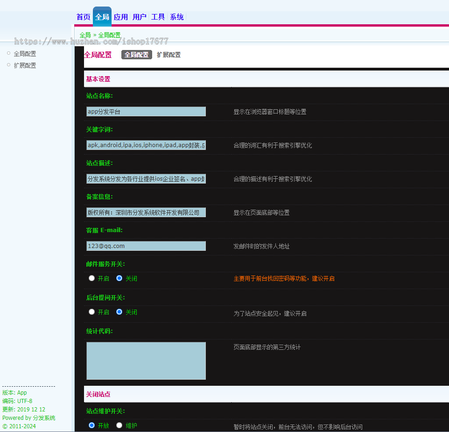Select 开启 for 后台提问开关
Image resolution: width=449 pixels, height=432 pixels.
(91, 312)
